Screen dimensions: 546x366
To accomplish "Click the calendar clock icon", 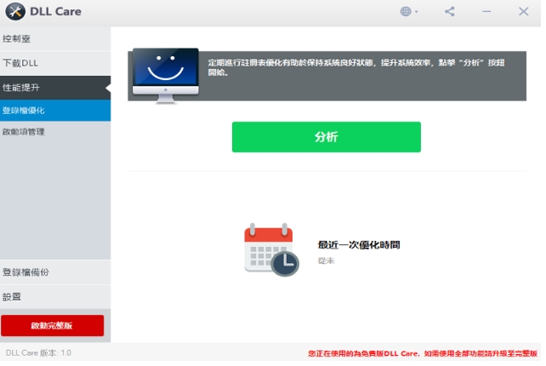I will tap(271, 250).
